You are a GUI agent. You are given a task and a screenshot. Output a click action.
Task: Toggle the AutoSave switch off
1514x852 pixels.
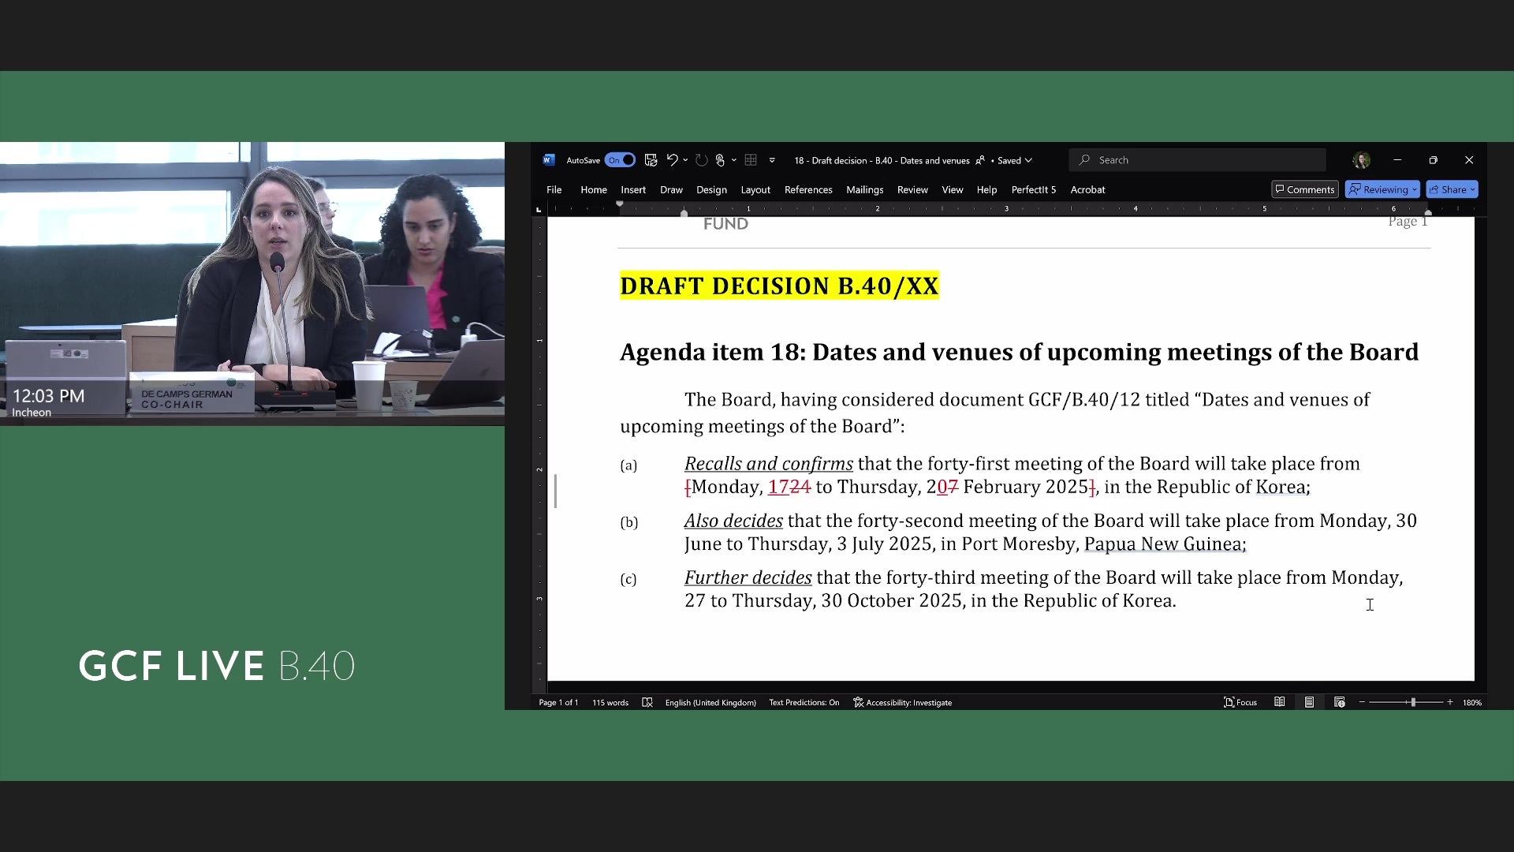(620, 160)
